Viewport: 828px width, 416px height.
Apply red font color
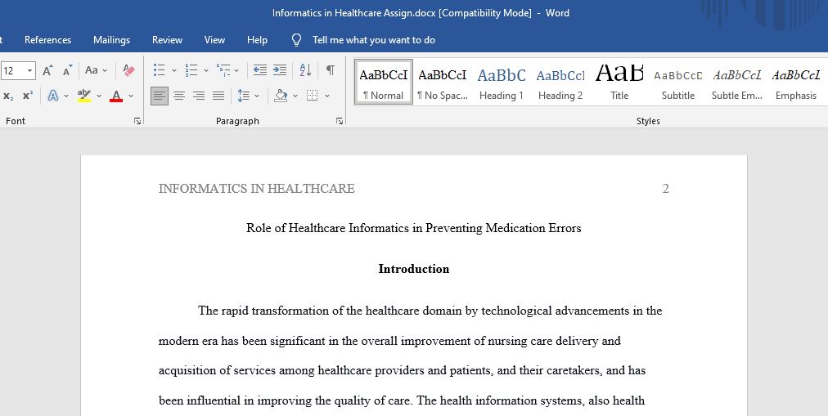coord(116,96)
